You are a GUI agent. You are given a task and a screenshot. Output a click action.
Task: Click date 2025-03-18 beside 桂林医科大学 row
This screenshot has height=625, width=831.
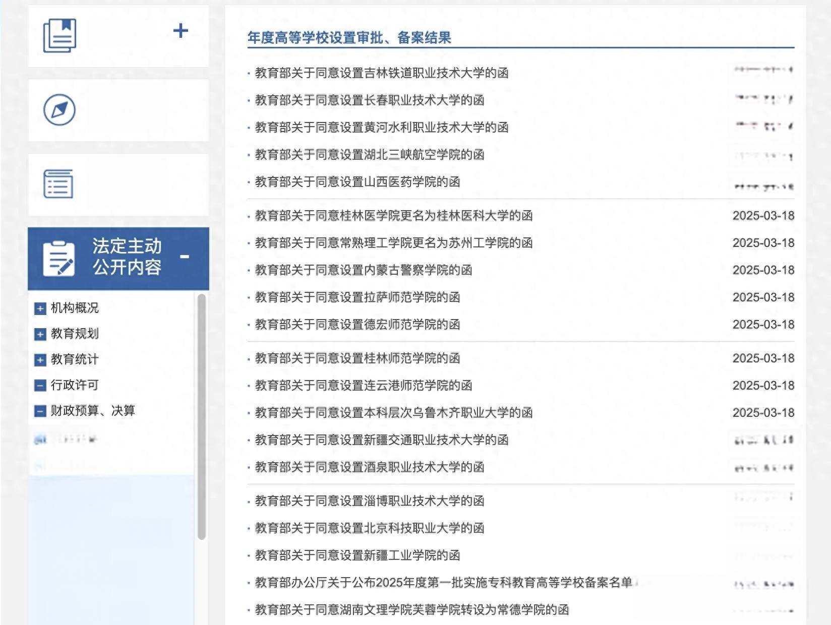(763, 216)
